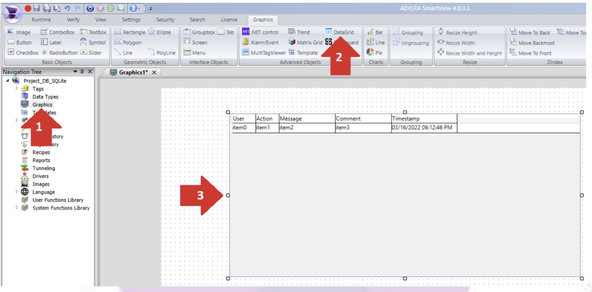Click the ADISRA application logo button

coord(13,13)
